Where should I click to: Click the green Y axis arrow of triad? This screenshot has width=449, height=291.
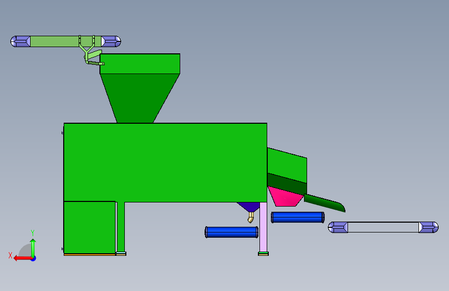(33, 247)
